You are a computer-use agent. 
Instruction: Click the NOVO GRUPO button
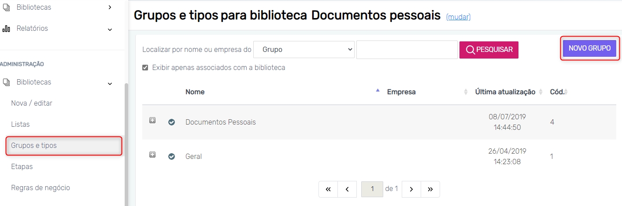click(x=589, y=48)
